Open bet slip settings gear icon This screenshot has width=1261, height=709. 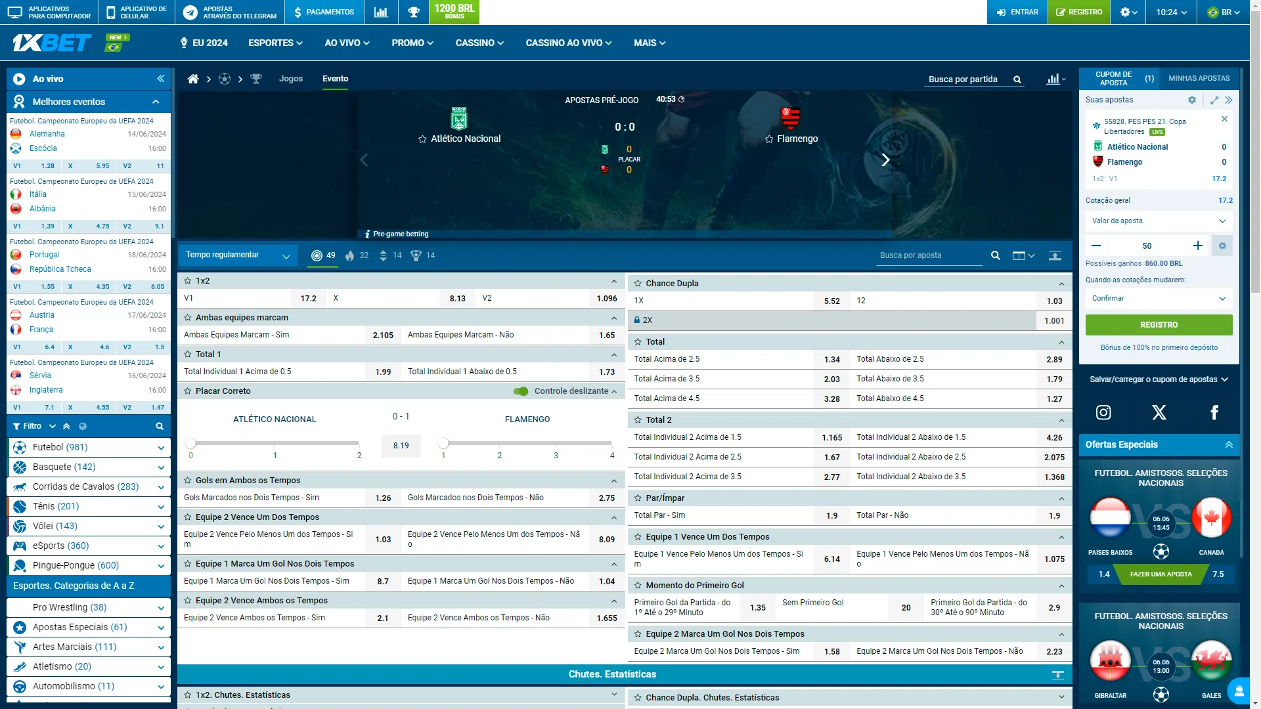(1192, 100)
